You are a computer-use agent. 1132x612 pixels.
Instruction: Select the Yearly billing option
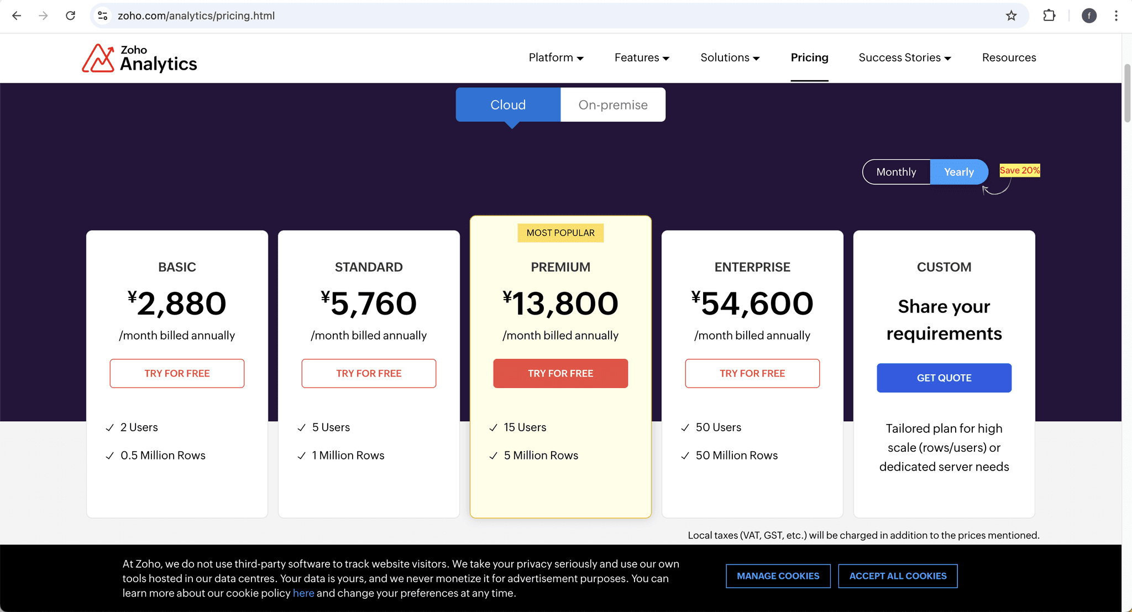(x=959, y=171)
